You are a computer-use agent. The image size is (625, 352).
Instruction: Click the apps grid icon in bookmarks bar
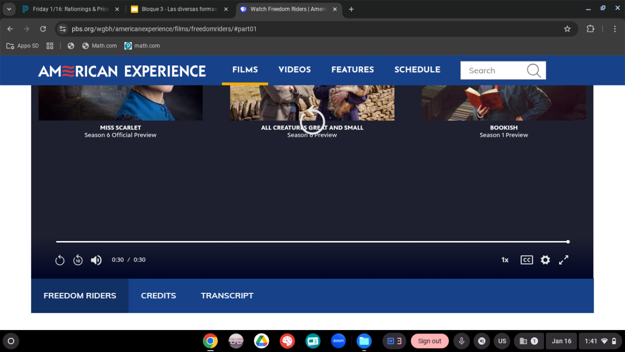(x=50, y=46)
